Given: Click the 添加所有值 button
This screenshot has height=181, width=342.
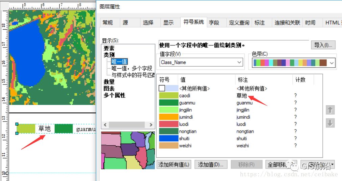Looking at the screenshot, I should (x=174, y=165).
